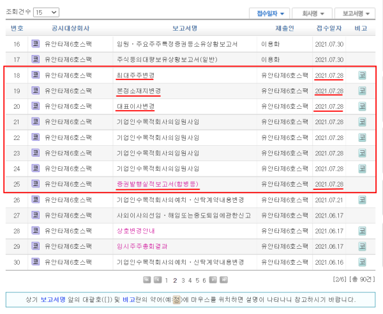Click the KOSDAQ market icon in row 27

(x=35, y=215)
